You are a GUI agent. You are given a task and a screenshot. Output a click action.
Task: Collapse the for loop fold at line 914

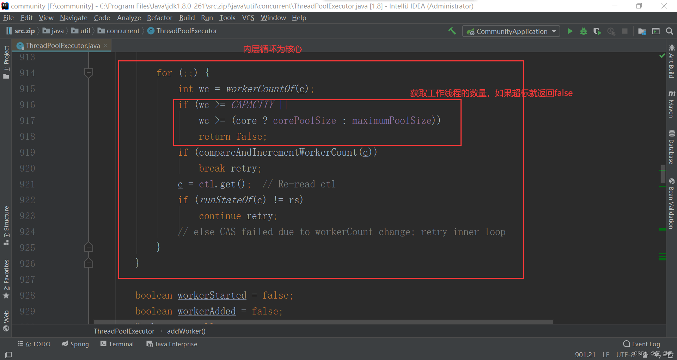click(89, 73)
